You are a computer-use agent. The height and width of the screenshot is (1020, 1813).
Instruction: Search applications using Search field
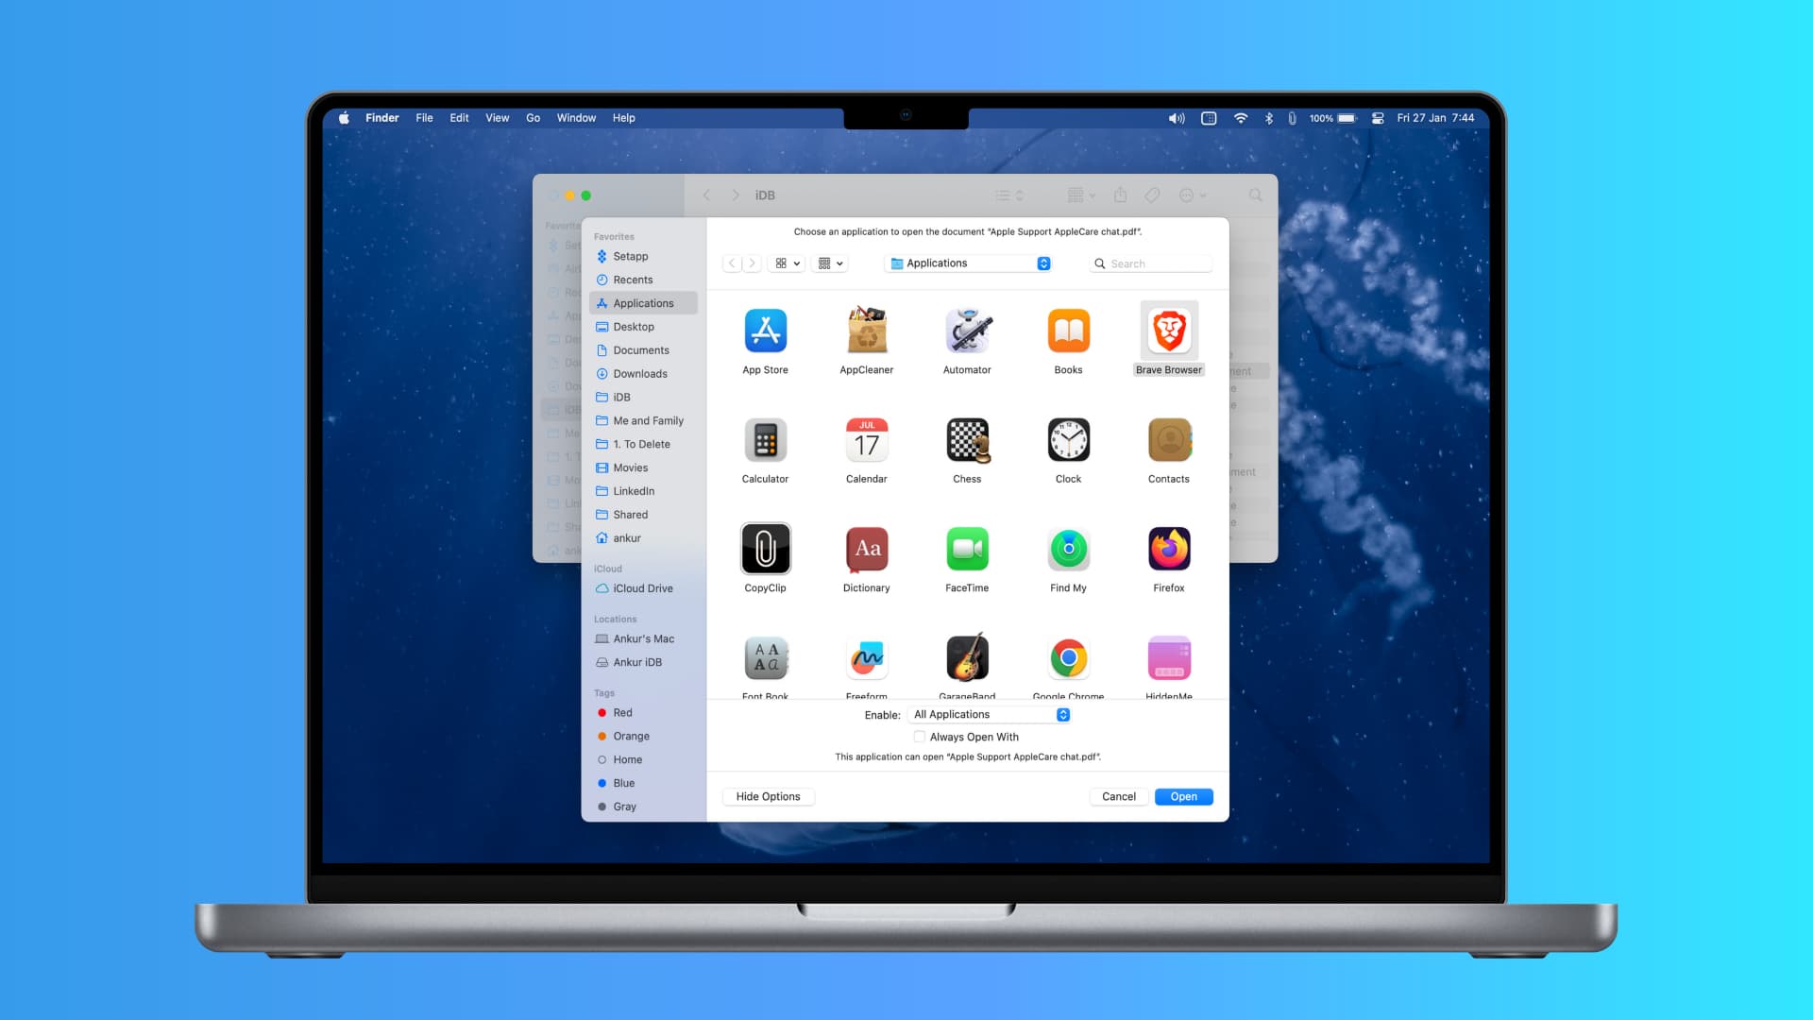point(1149,263)
